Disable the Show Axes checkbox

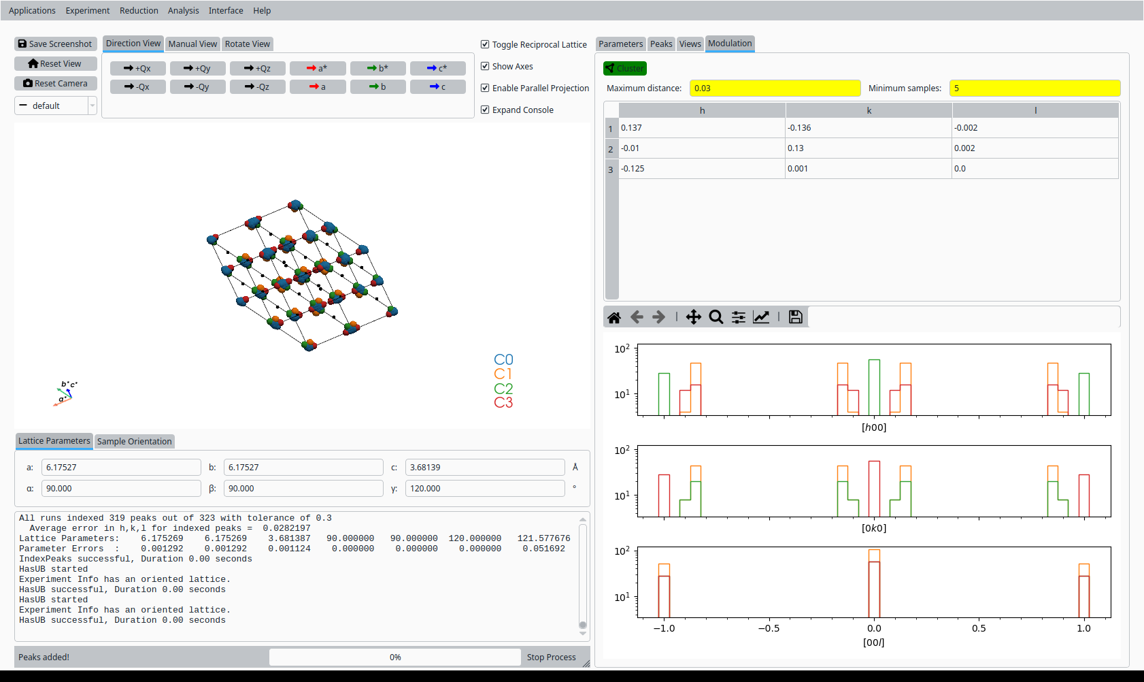pyautogui.click(x=485, y=66)
